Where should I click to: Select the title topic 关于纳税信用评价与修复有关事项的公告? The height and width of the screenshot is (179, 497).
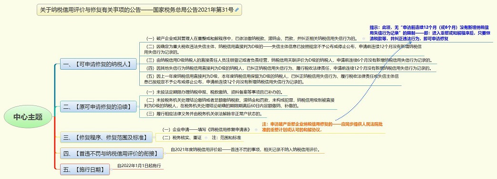tap(139, 10)
